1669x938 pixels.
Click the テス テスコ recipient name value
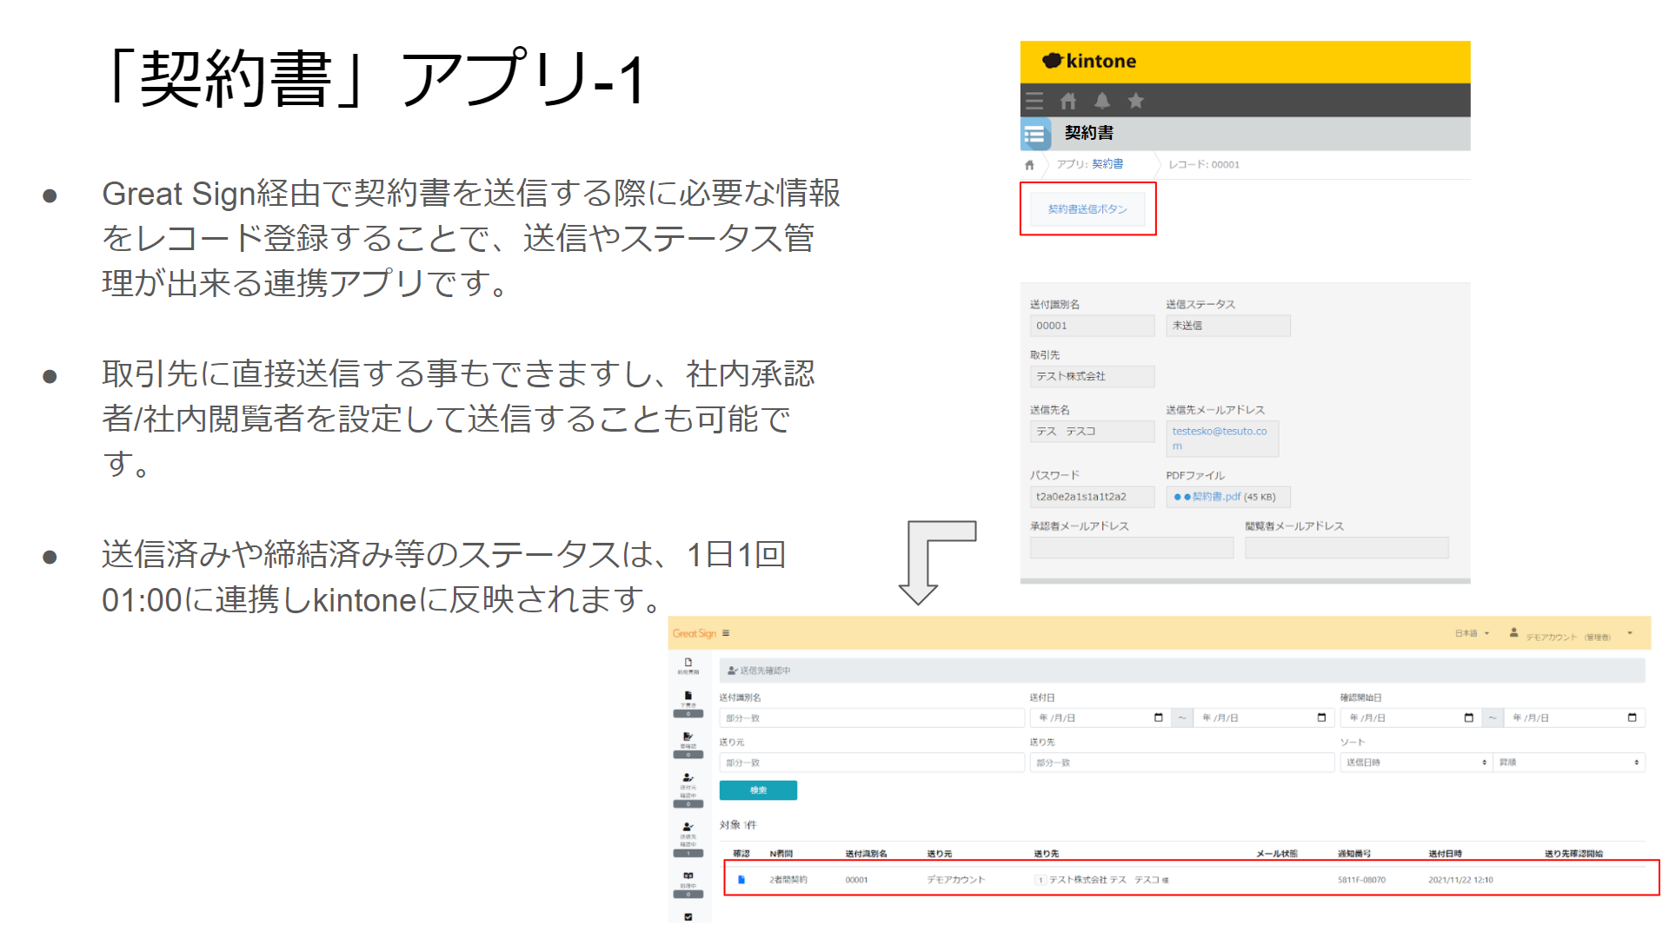(1092, 432)
